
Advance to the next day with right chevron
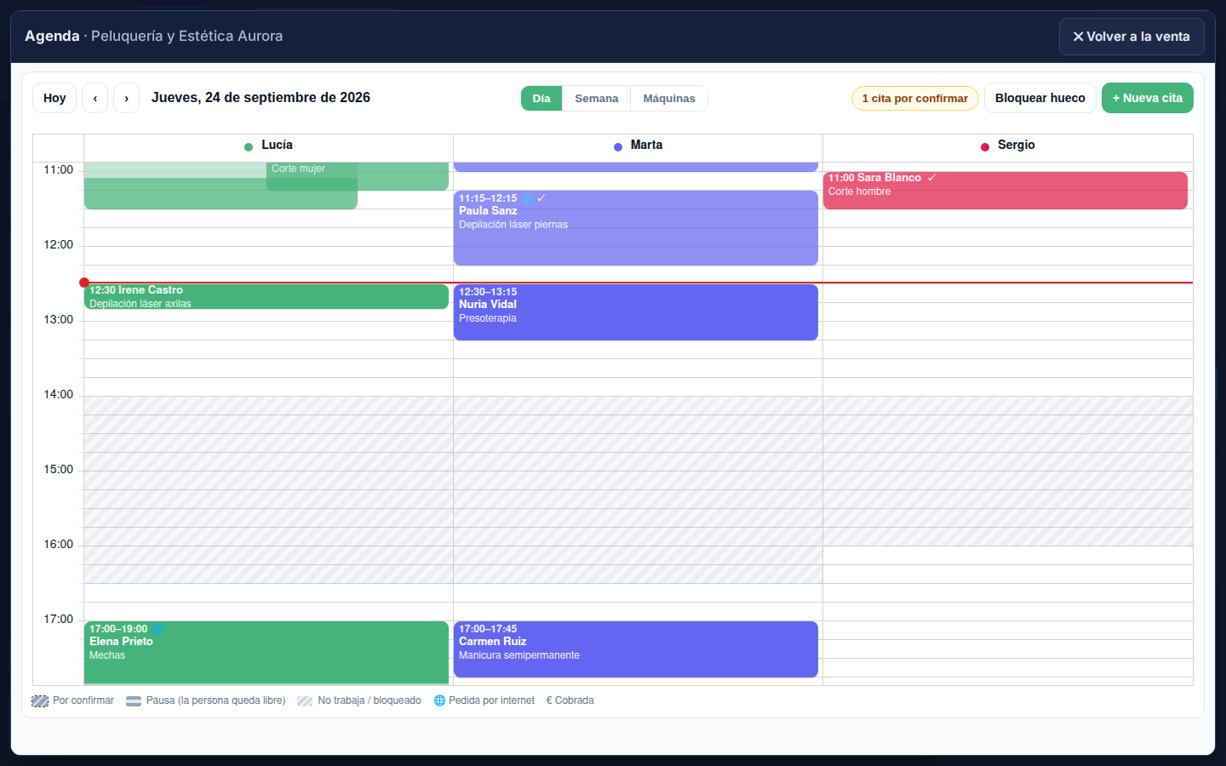click(x=126, y=98)
